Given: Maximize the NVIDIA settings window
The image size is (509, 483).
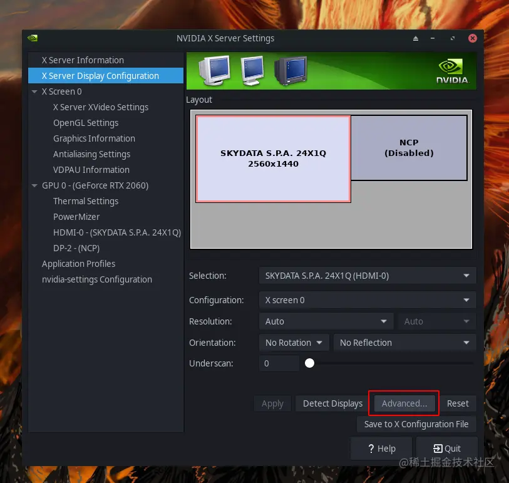Looking at the screenshot, I should 453,38.
